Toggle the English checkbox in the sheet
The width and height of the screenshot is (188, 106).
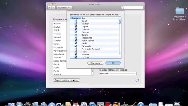pos(76,26)
